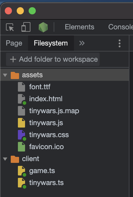Click the font.ttf file icon
This screenshot has width=133, height=197.
[21, 87]
